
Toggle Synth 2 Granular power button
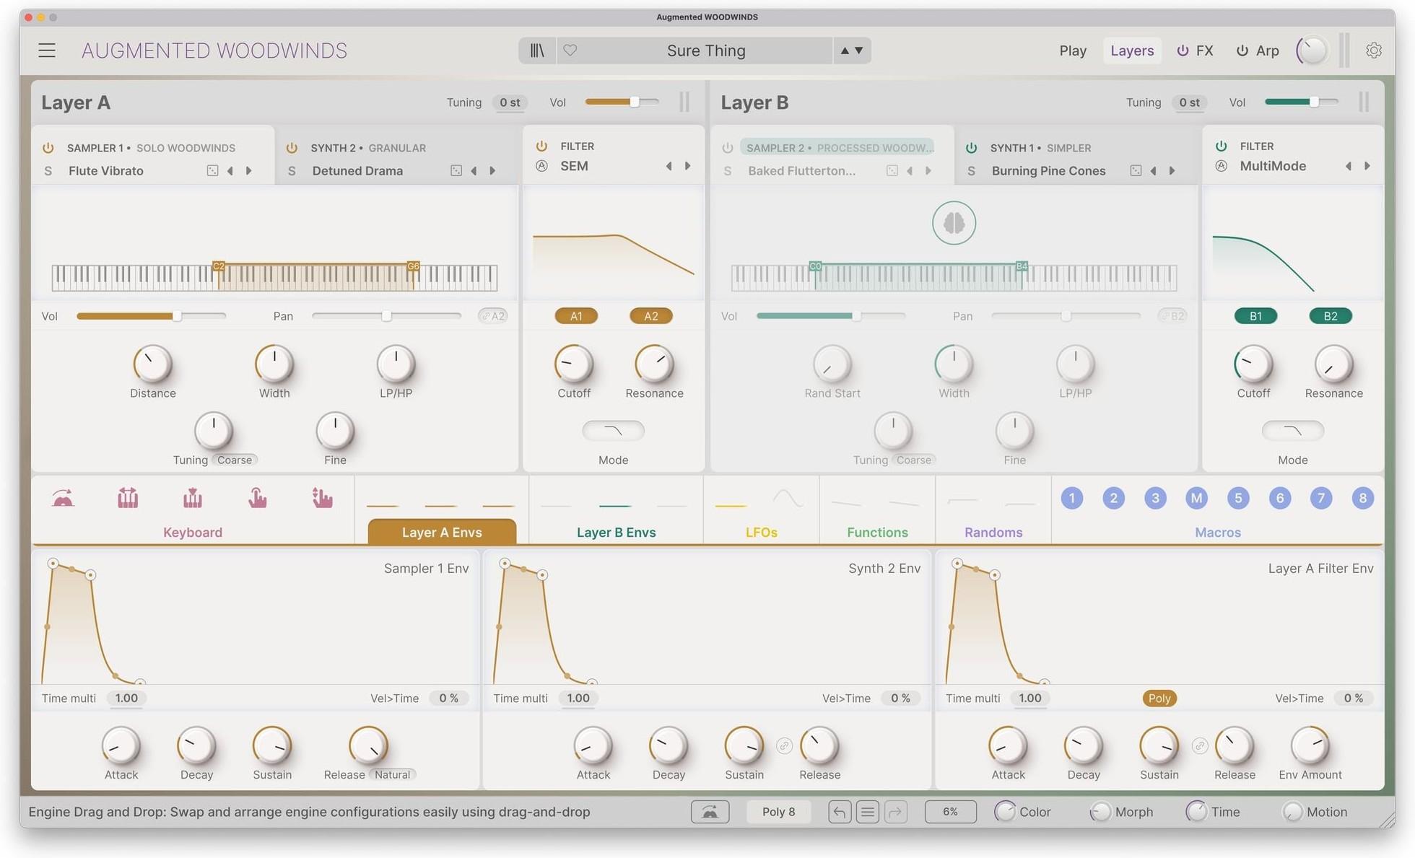[292, 148]
